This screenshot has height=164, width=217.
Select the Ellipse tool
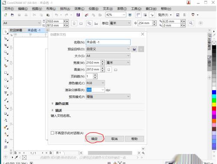coord(6,79)
